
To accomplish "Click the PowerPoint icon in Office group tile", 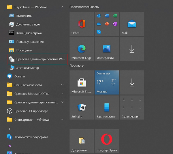I will (x=107, y=24).
